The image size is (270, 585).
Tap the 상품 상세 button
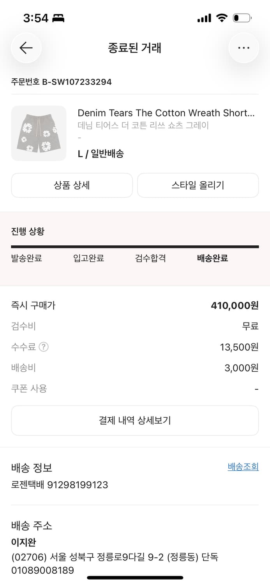[x=72, y=185]
